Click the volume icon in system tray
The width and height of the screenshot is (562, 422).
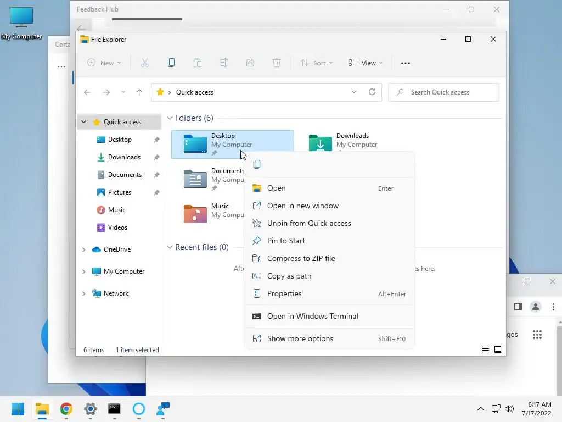(509, 409)
